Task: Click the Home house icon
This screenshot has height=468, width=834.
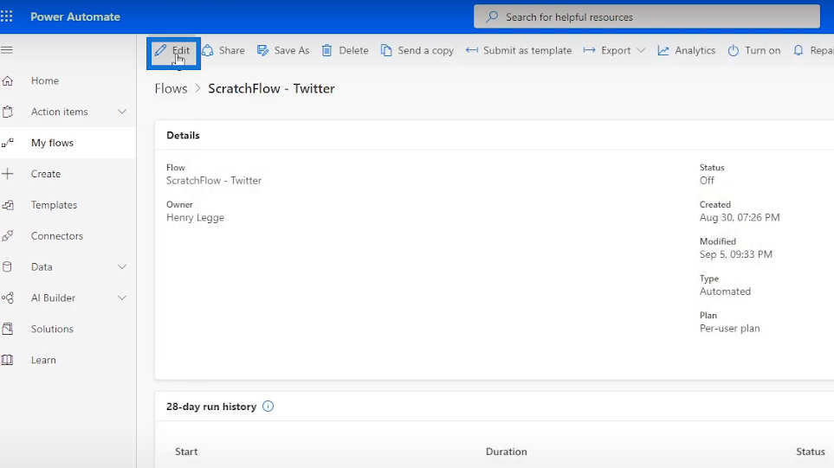Action: tap(8, 80)
